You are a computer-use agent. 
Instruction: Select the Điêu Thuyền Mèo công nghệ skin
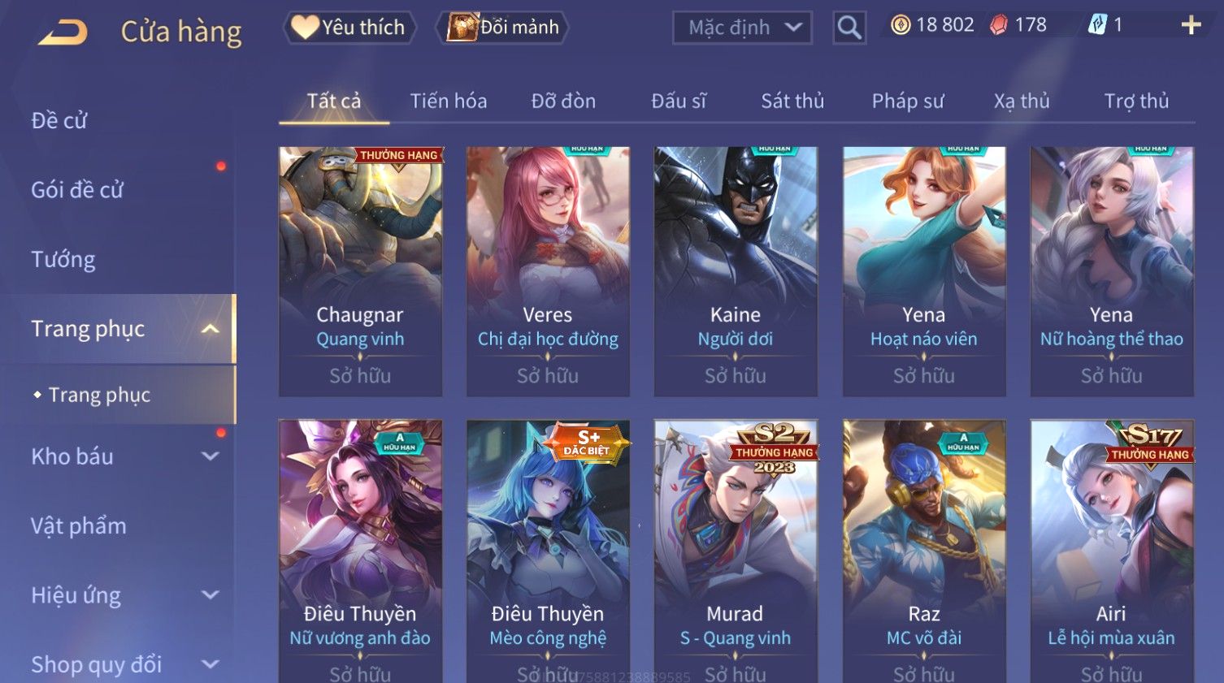click(x=548, y=551)
